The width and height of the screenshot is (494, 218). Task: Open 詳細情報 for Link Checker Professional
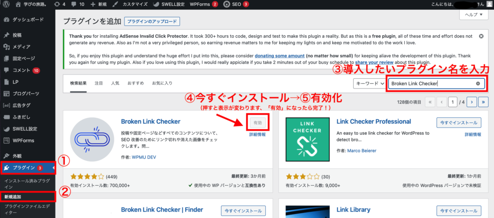pos(473,134)
